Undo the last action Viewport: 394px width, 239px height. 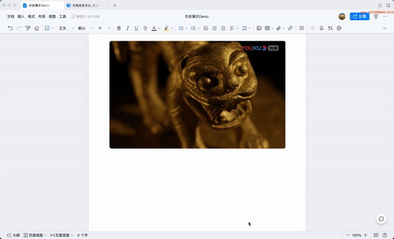pyautogui.click(x=11, y=28)
